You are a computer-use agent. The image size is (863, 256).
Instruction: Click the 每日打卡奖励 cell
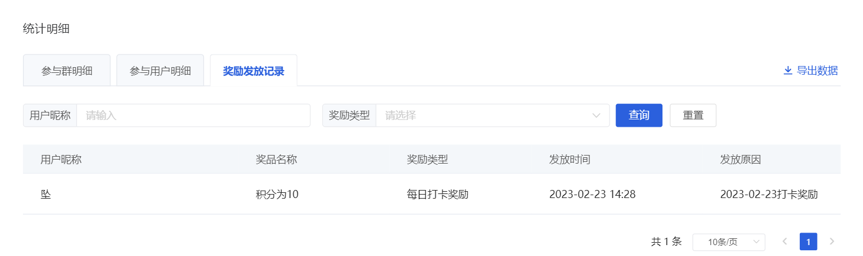tap(437, 194)
